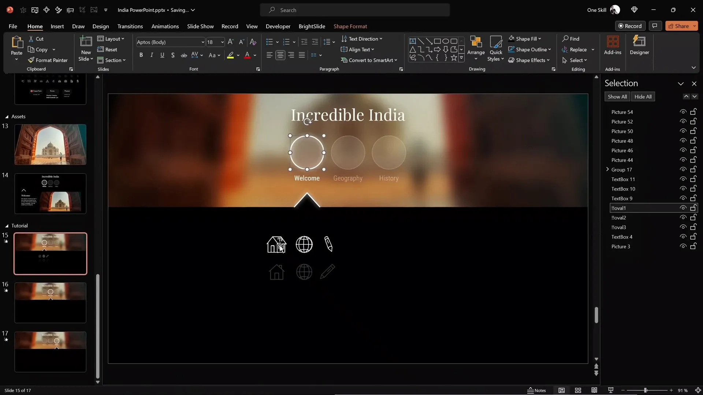Click Convert to SmartArt
This screenshot has height=395, width=703.
point(369,60)
